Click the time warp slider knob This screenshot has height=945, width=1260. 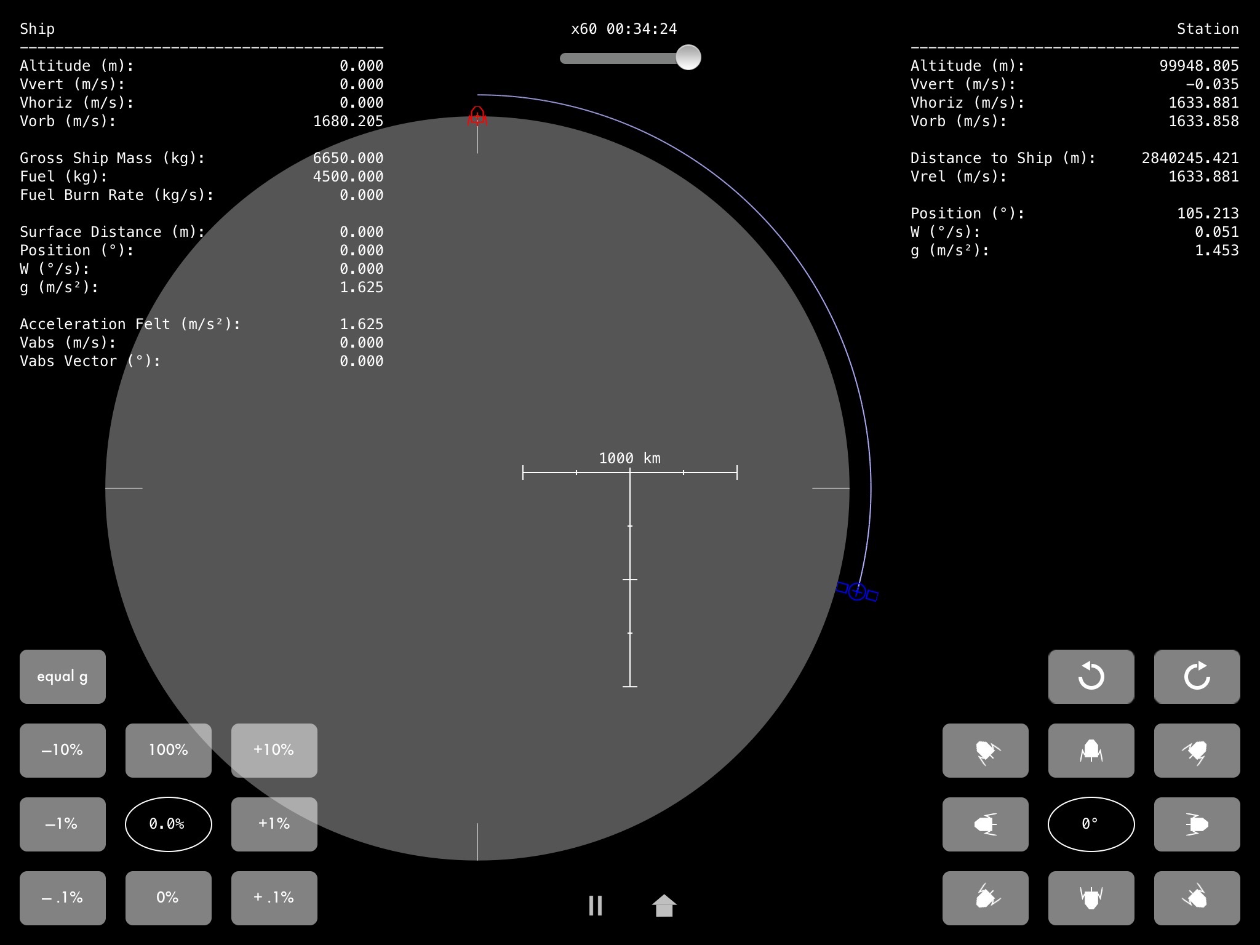(x=688, y=58)
